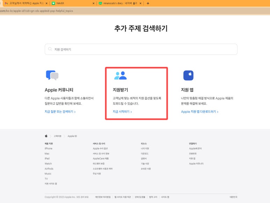Open the Mac footer link
Image resolution: width=270 pixels, height=203 pixels.
pos(47,153)
